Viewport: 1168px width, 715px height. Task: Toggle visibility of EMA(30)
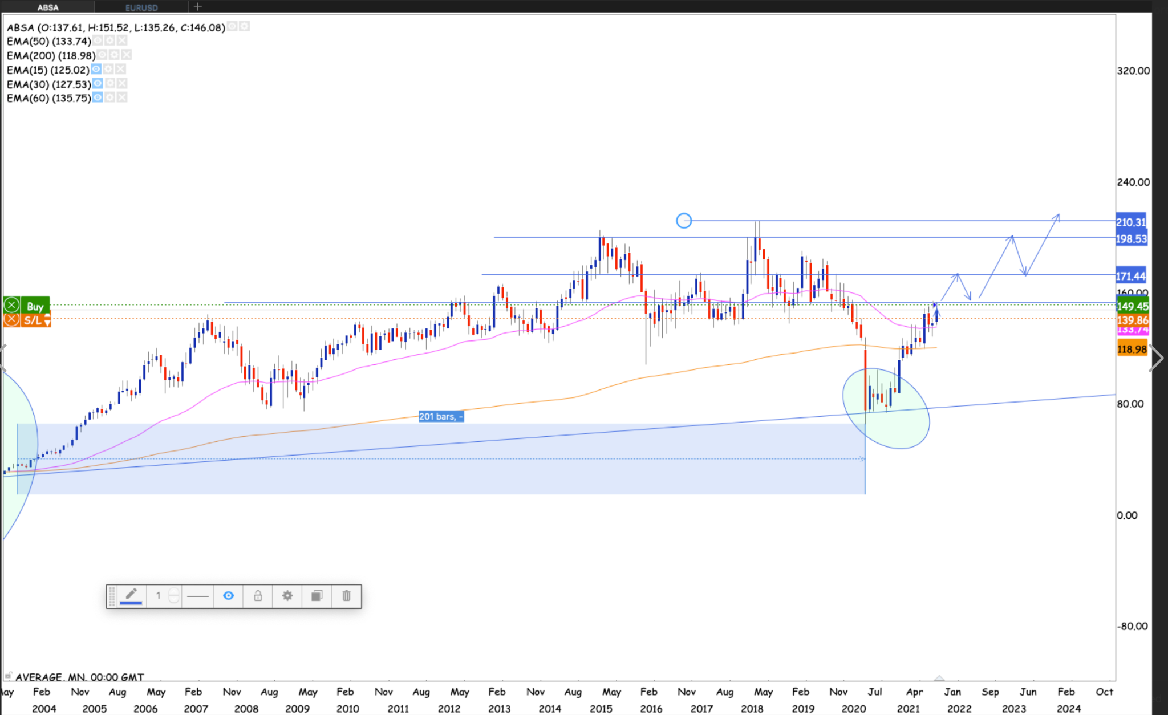pos(98,84)
